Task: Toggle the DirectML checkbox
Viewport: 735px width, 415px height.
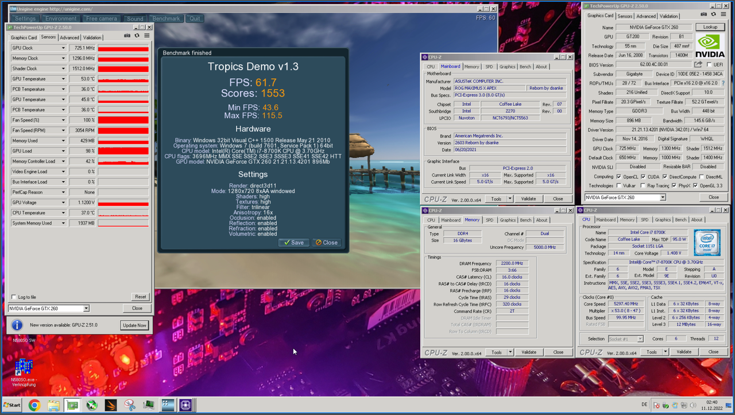Action: point(702,176)
